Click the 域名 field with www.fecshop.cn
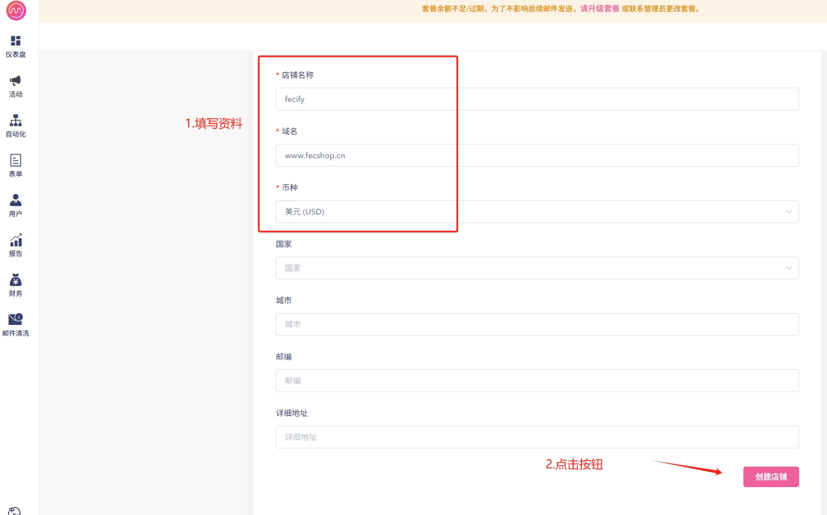Image resolution: width=827 pixels, height=515 pixels. (x=537, y=155)
